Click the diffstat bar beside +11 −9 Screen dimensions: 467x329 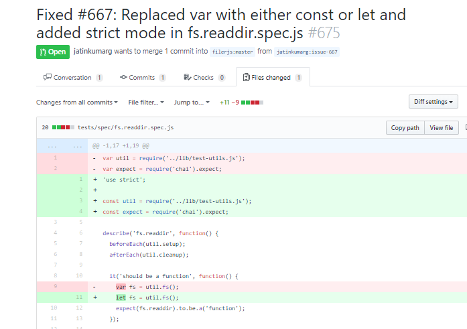pyautogui.click(x=253, y=103)
